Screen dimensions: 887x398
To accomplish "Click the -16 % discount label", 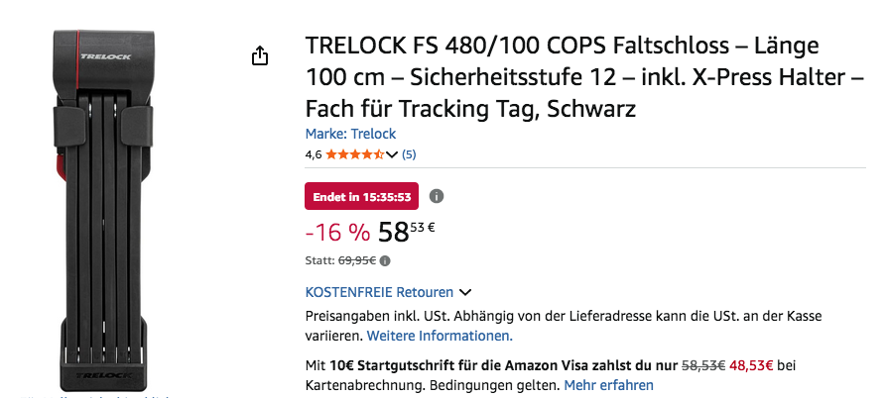I will pyautogui.click(x=337, y=233).
